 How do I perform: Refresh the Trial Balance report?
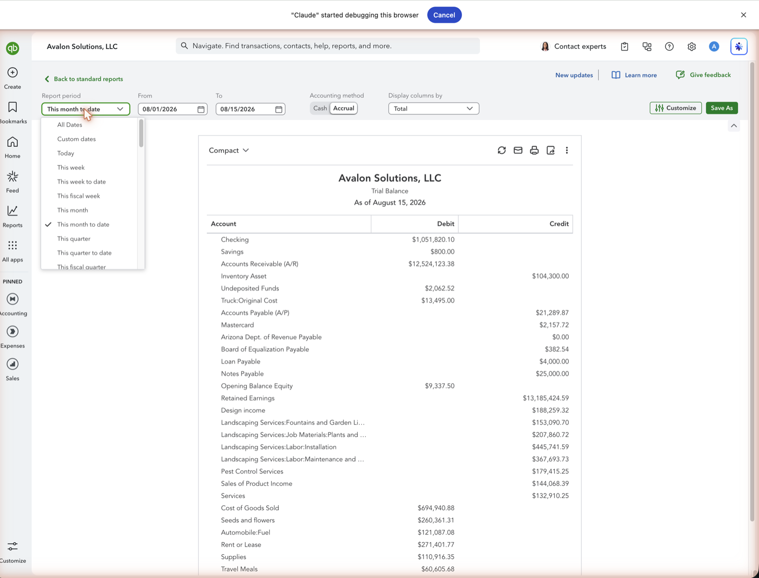pos(501,150)
